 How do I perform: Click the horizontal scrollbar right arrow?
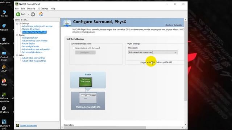pyautogui.click(x=183, y=127)
